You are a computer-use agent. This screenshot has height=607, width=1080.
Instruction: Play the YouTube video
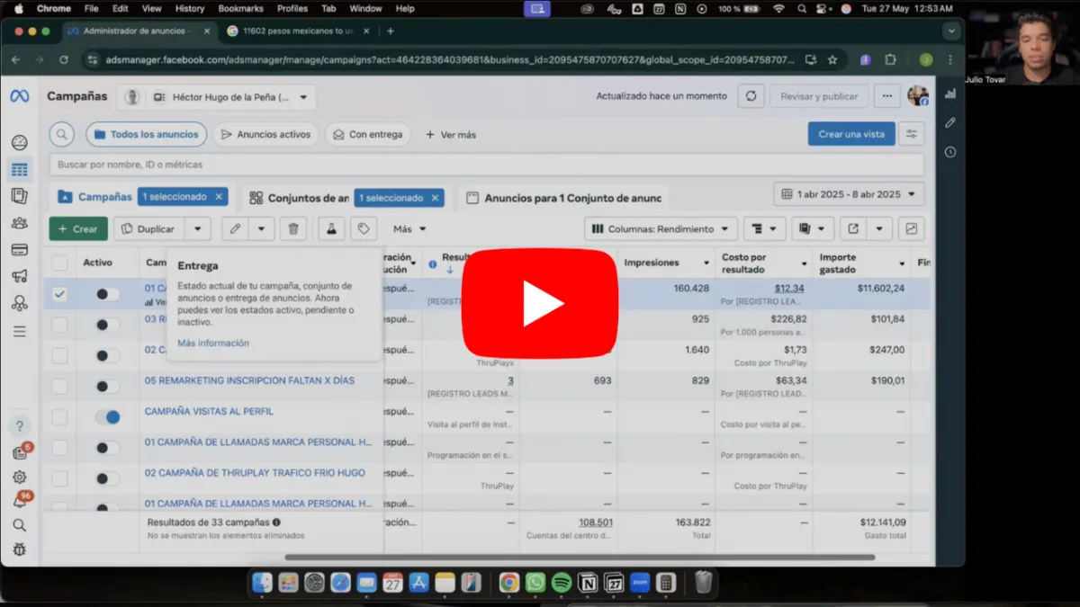coord(540,304)
